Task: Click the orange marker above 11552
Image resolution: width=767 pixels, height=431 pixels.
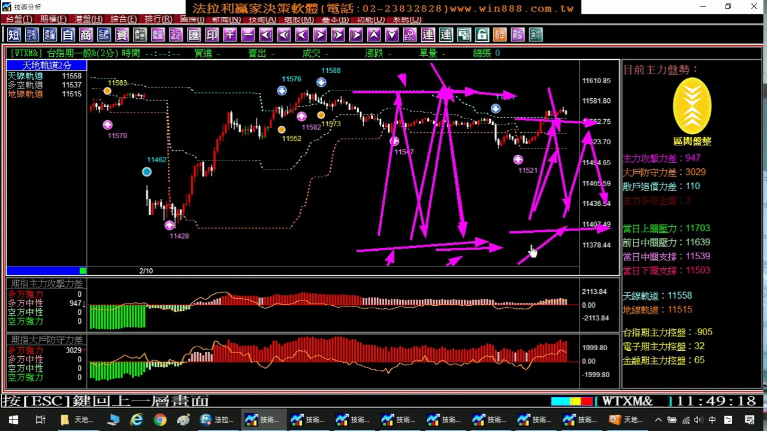Action: [x=282, y=129]
